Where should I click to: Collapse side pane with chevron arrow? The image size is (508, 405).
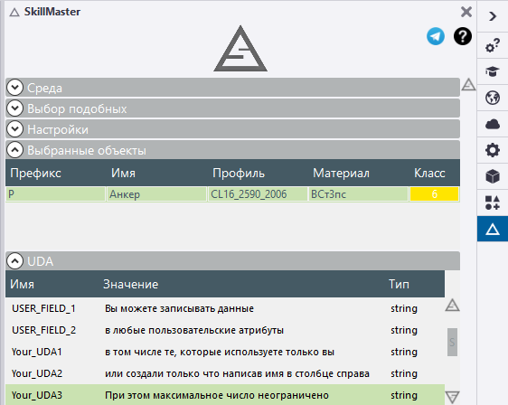point(493,16)
